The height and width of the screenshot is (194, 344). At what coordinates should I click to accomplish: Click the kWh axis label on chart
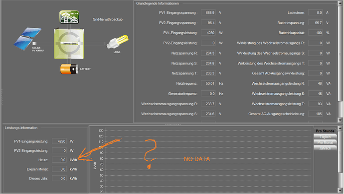click(95, 165)
